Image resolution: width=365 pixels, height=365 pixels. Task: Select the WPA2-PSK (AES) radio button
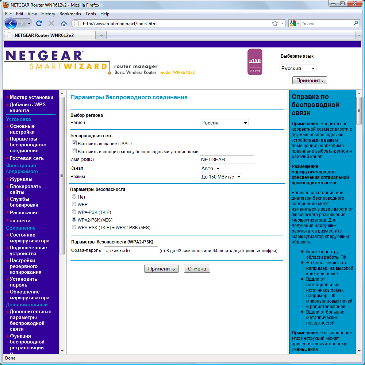tap(74, 219)
